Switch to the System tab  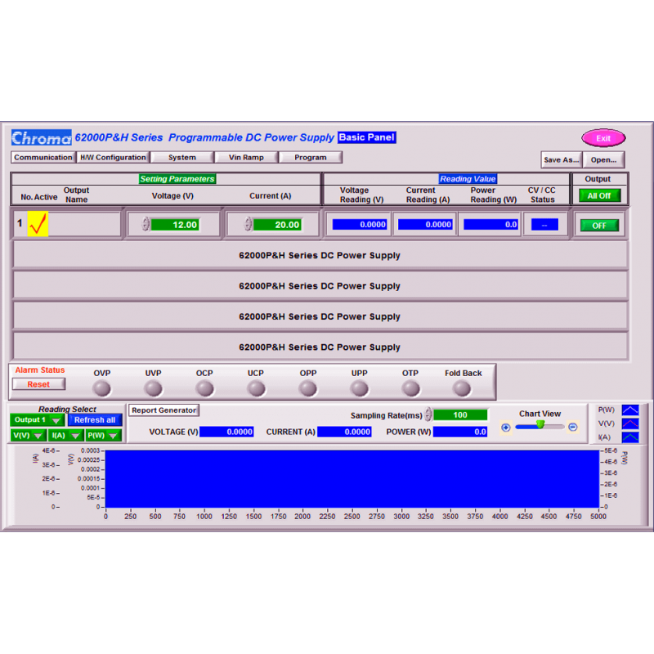[x=181, y=157]
